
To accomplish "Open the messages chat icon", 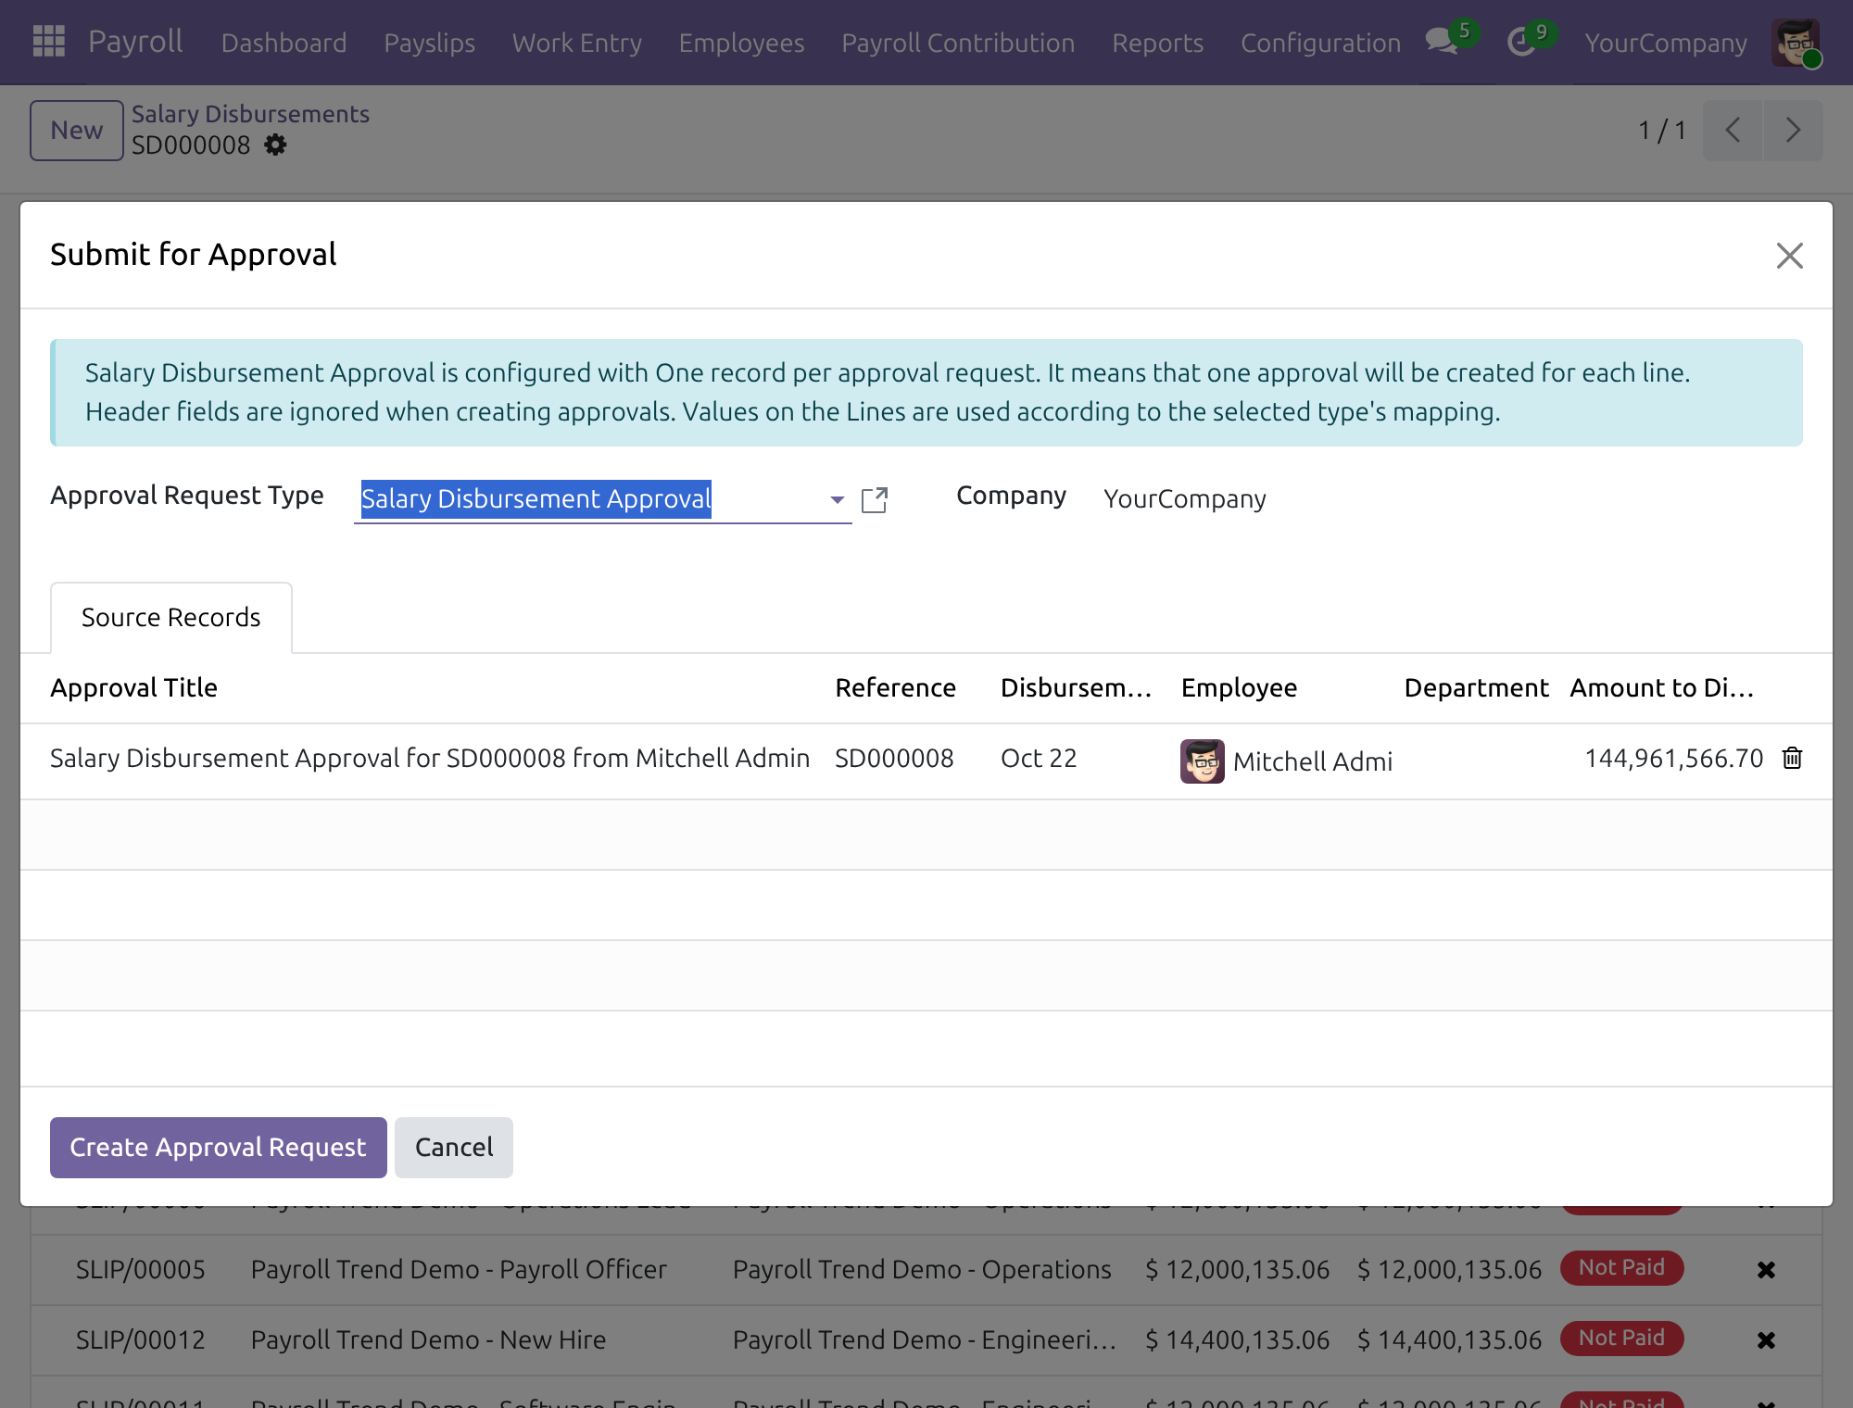I will [x=1442, y=42].
